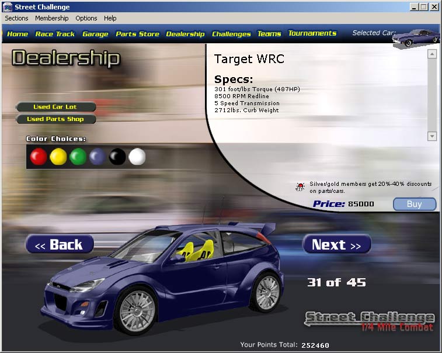This screenshot has width=442, height=353.
Task: Choose the red car color
Action: [39, 157]
